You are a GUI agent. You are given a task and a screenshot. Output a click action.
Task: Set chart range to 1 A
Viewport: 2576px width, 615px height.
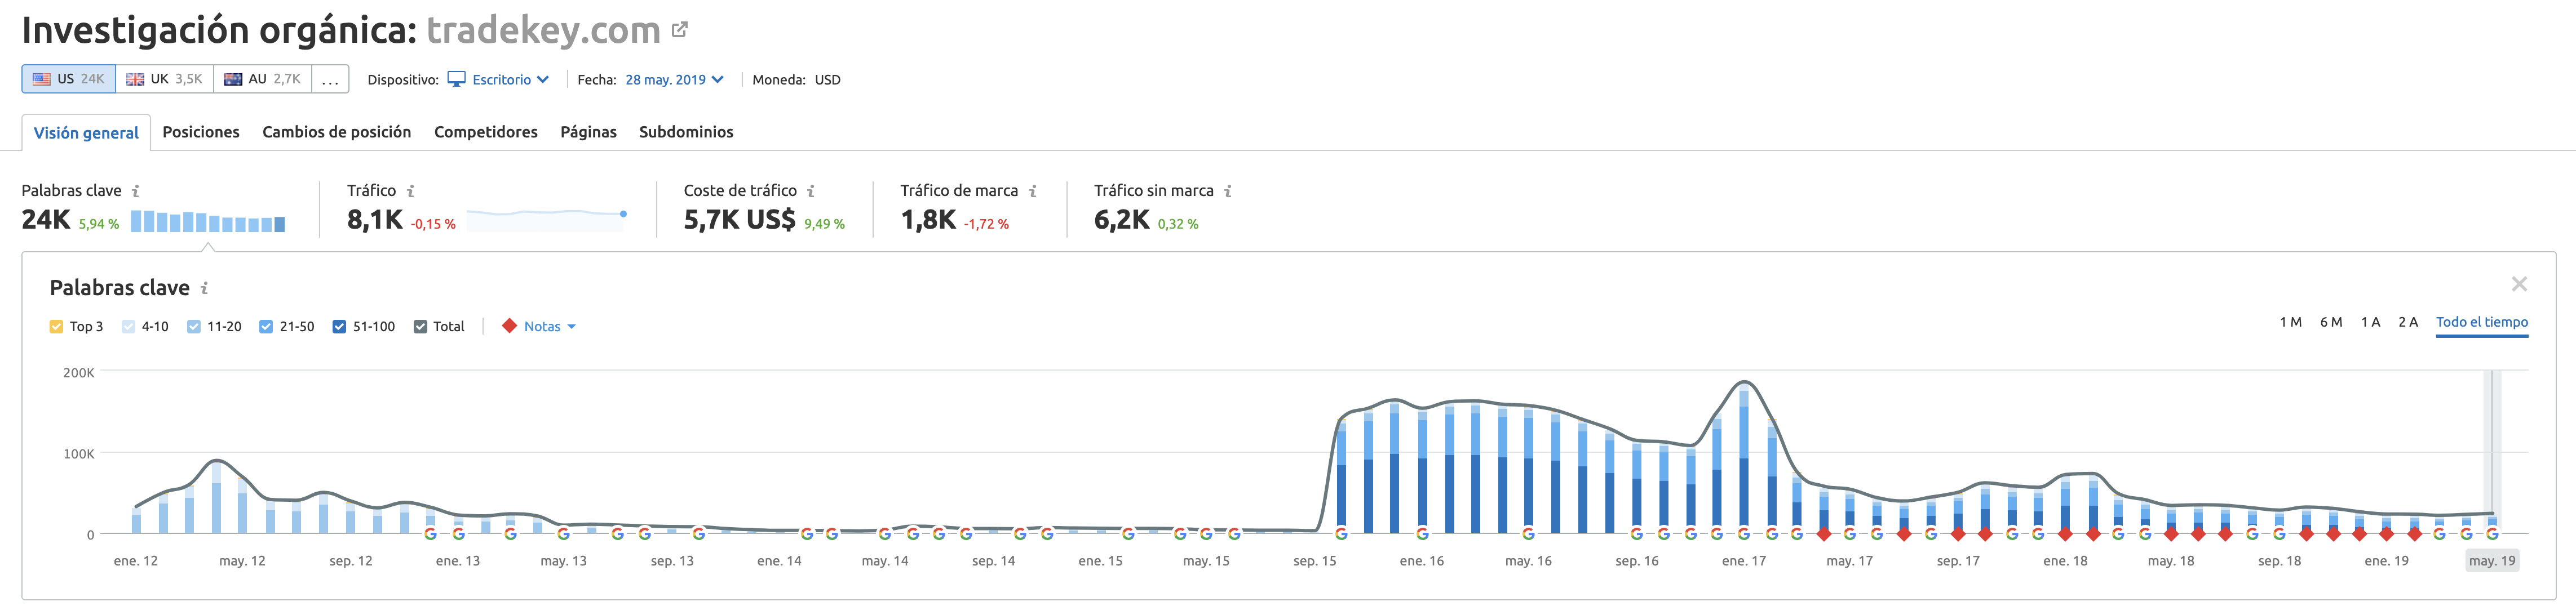2370,322
